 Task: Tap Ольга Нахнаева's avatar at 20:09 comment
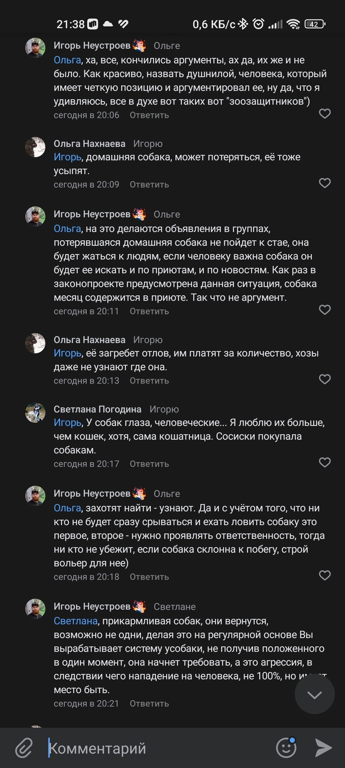[x=35, y=147]
